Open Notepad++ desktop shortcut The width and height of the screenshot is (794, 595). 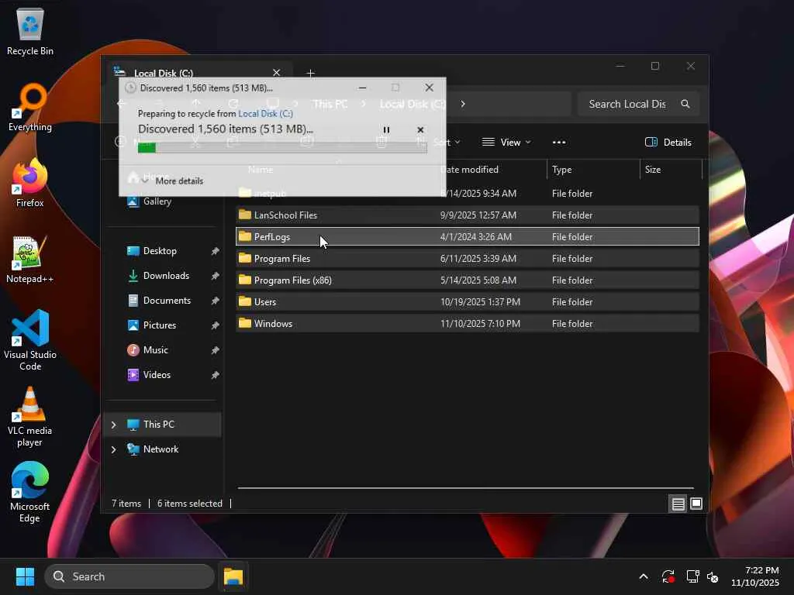[x=30, y=260]
